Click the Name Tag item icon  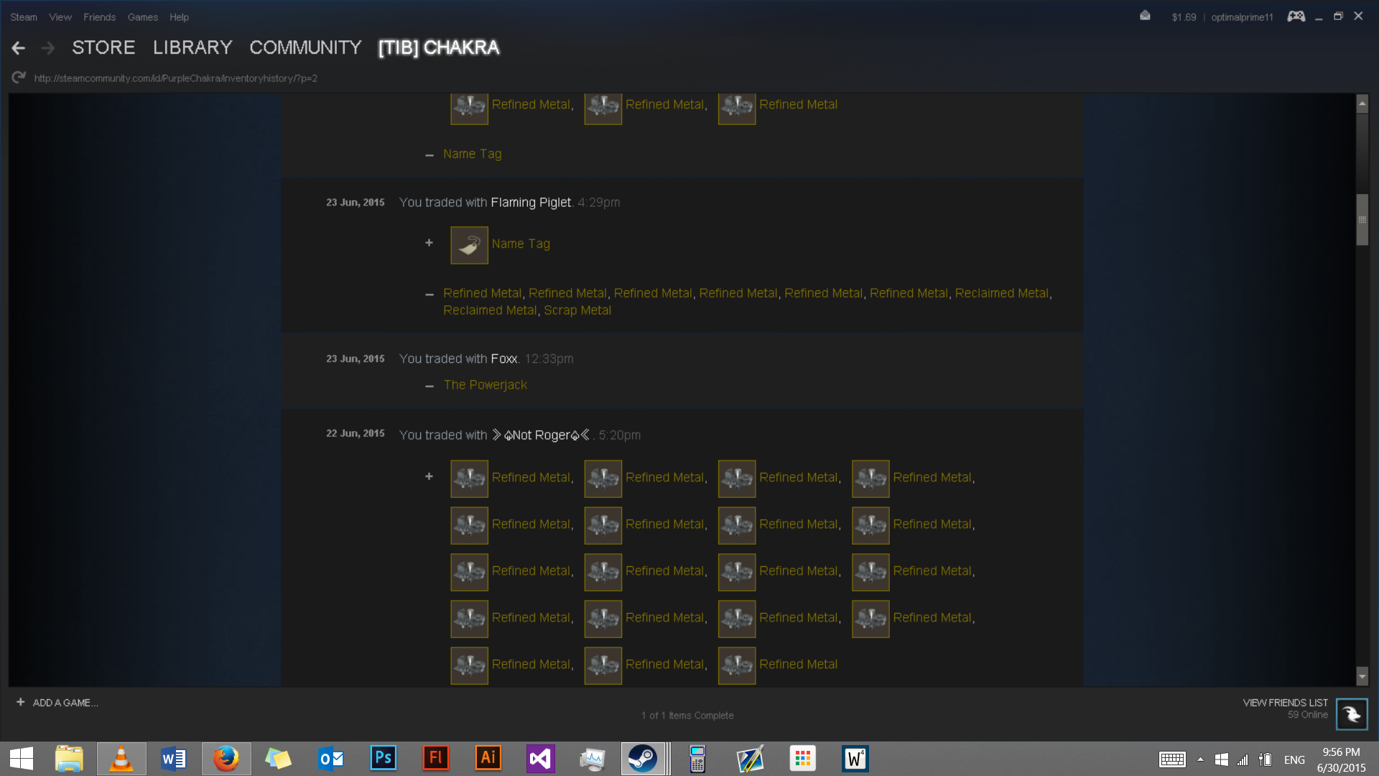pyautogui.click(x=469, y=245)
